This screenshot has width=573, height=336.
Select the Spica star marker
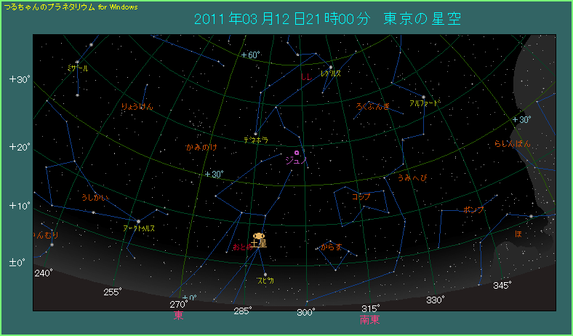pyautogui.click(x=265, y=274)
